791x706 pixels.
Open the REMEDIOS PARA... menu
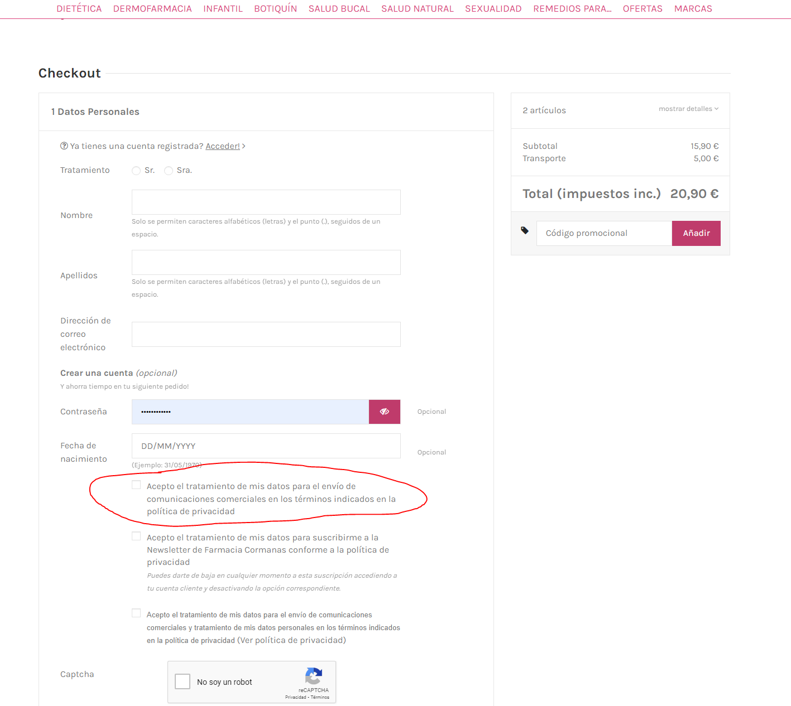(572, 9)
